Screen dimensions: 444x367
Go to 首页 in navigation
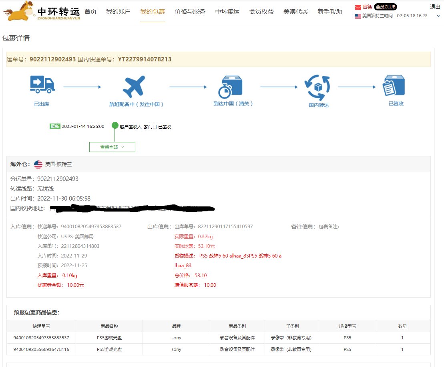(90, 11)
